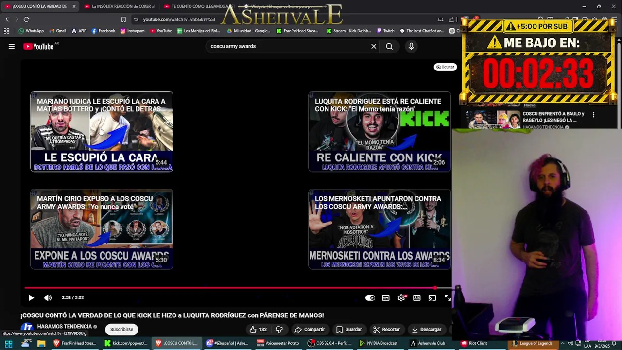
Task: Open the browser apps grid icon
Action: 6,31
